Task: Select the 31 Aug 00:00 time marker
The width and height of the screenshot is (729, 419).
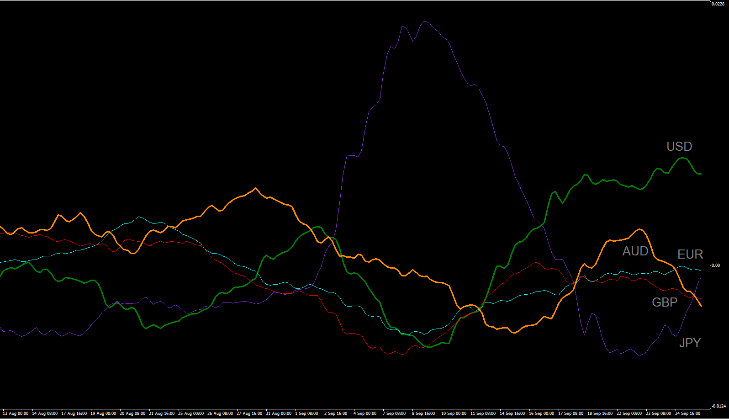Action: pos(279,414)
